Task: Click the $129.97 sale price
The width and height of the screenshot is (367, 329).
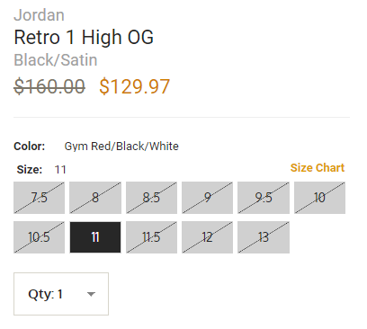Action: coord(135,86)
